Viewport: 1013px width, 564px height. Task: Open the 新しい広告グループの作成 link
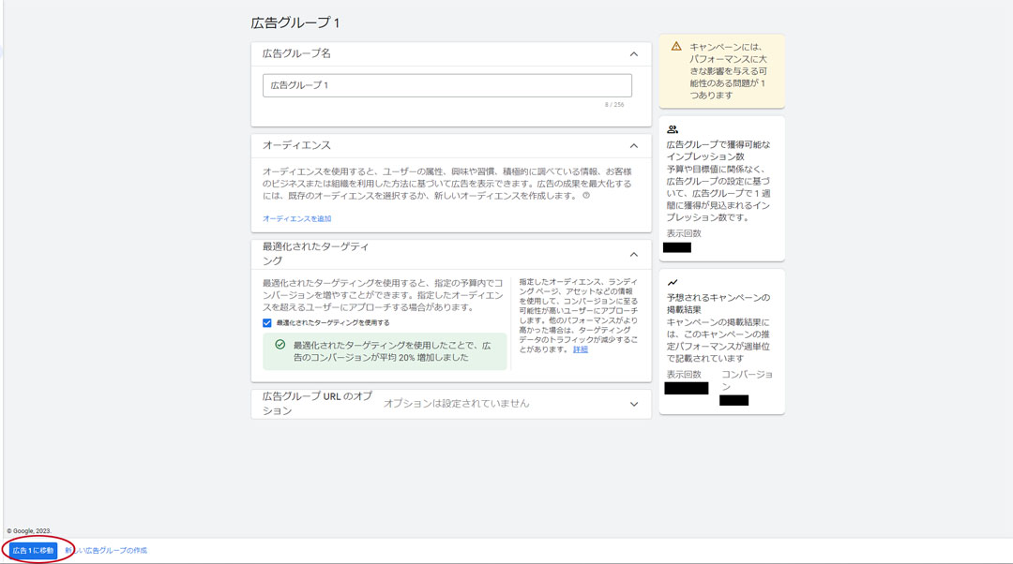tap(107, 550)
